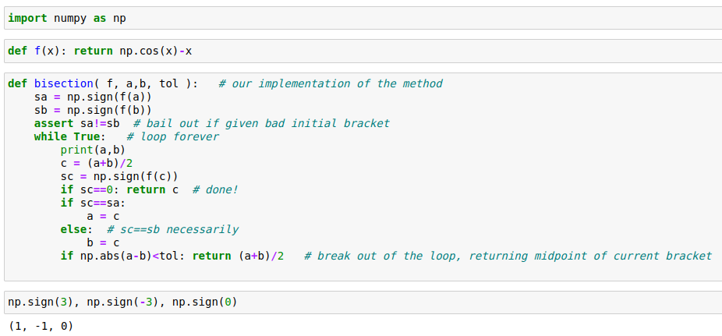Image resolution: width=722 pixels, height=336 pixels.
Task: Place cursor on the "b = c" assignment
Action: click(x=103, y=242)
